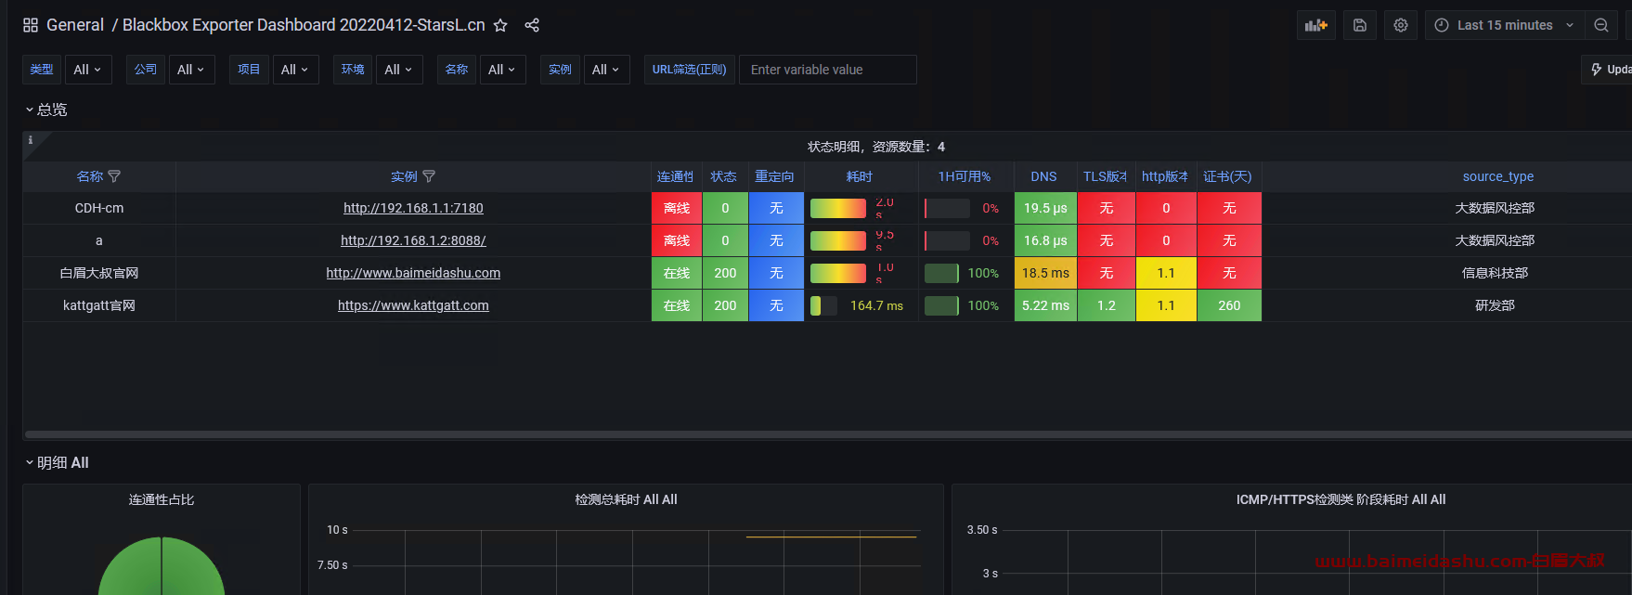
Task: Open link http://192.168.1.2:8088/
Action: [413, 240]
